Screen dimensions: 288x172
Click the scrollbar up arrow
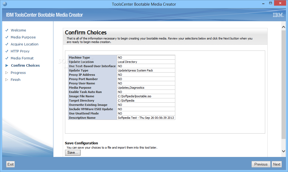click(284, 27)
